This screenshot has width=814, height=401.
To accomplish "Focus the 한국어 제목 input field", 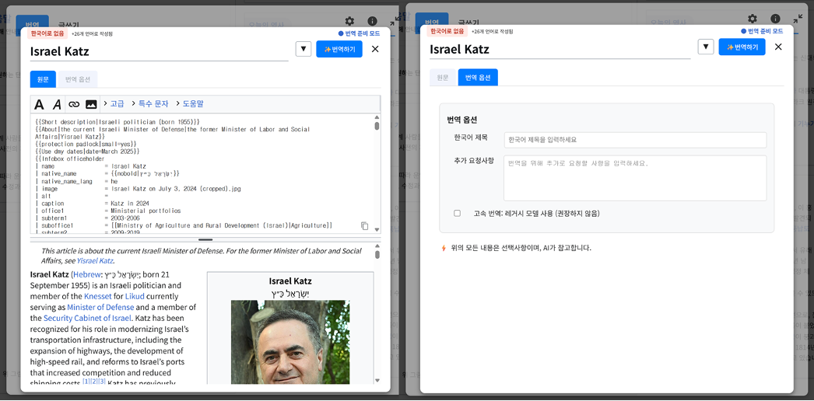I will click(635, 140).
